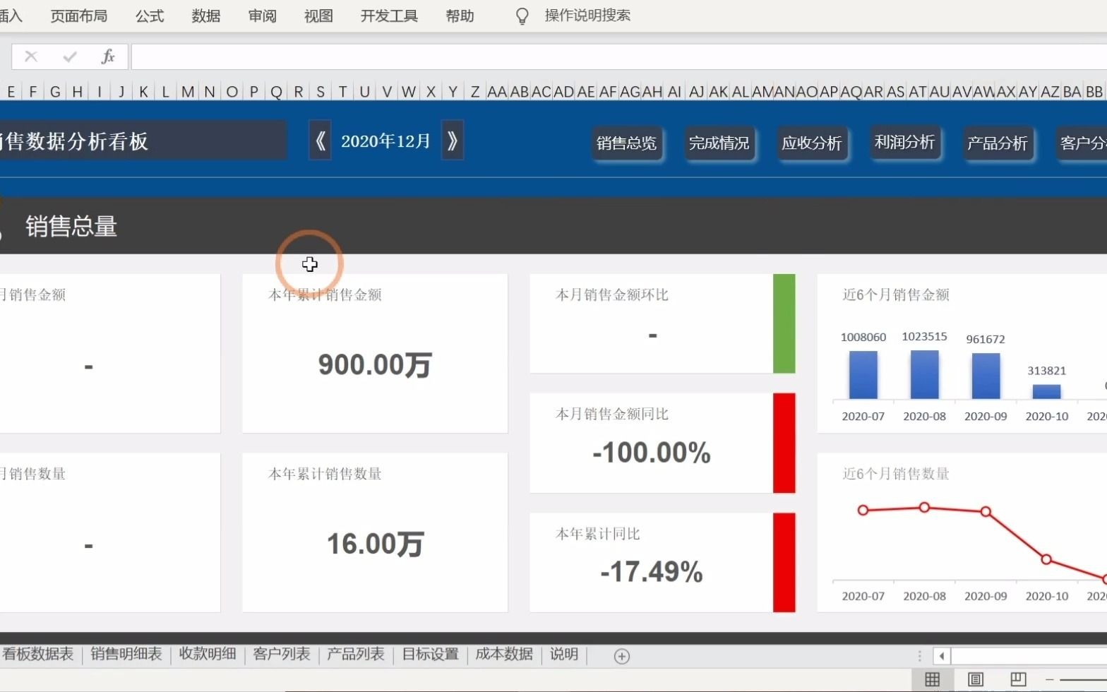This screenshot has width=1107, height=692.
Task: Switch to Page Layout view icon
Action: [976, 679]
